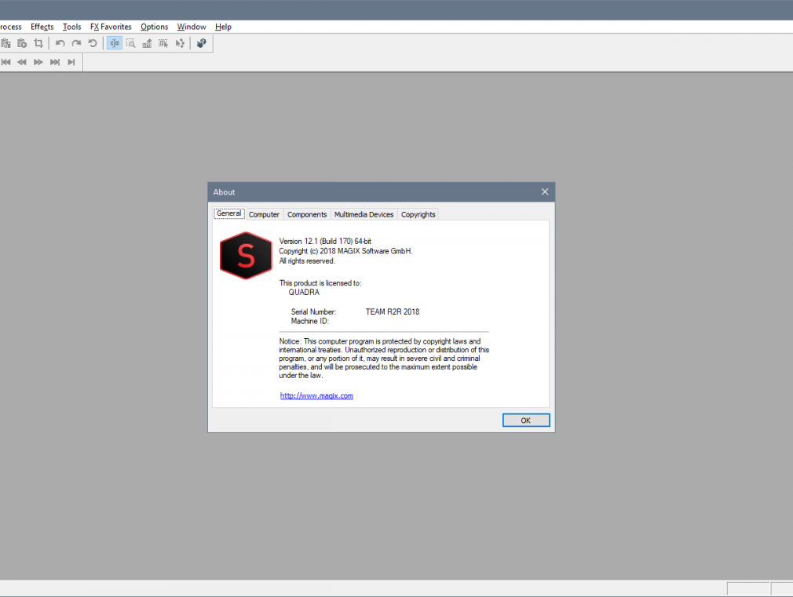Open the FX Favorites menu
Image resolution: width=793 pixels, height=597 pixels.
[x=111, y=27]
